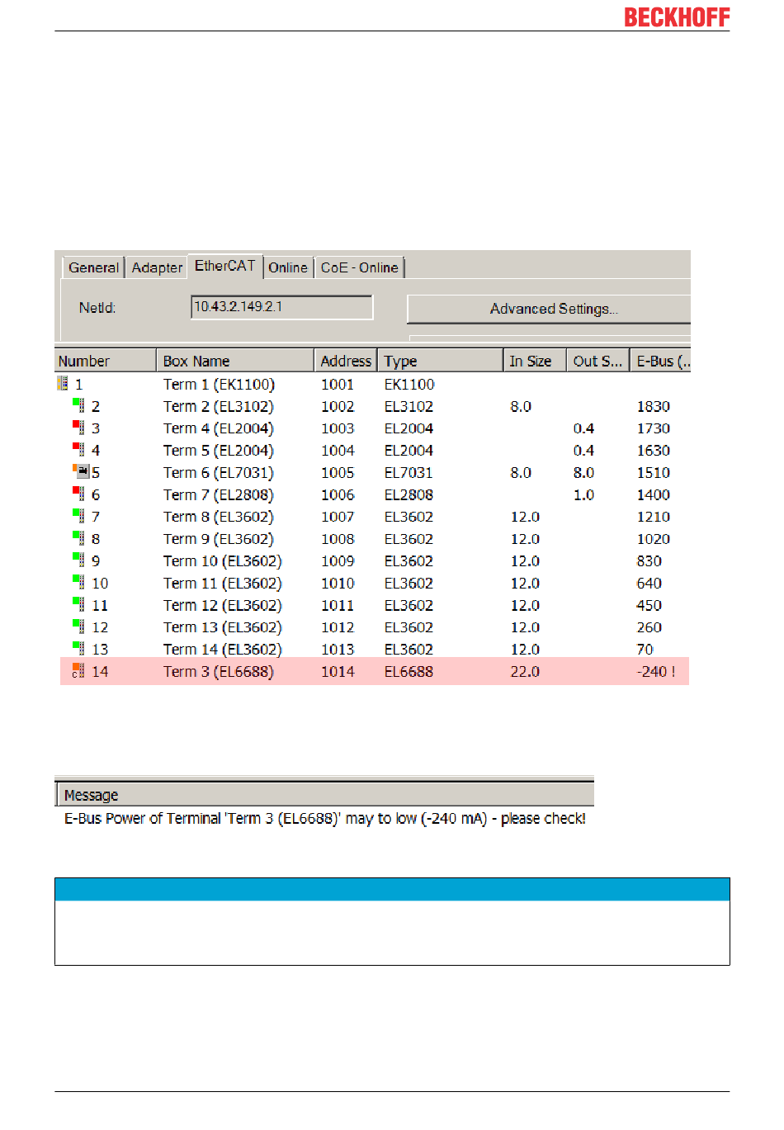
Task: Click Type cell EL2808
Action: (409, 494)
